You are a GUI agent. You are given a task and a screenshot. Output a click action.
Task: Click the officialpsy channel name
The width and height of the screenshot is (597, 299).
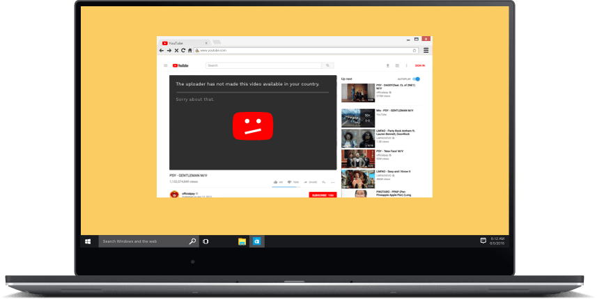pos(188,194)
